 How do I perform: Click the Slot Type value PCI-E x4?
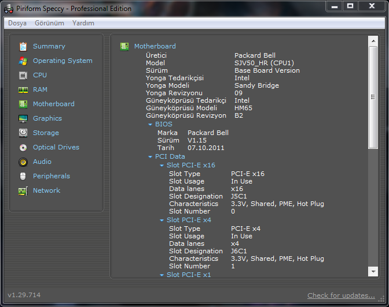245,229
